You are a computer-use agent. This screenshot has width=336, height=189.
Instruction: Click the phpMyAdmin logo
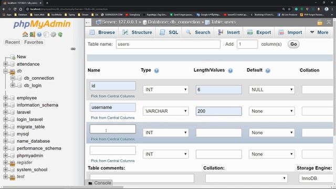click(42, 24)
